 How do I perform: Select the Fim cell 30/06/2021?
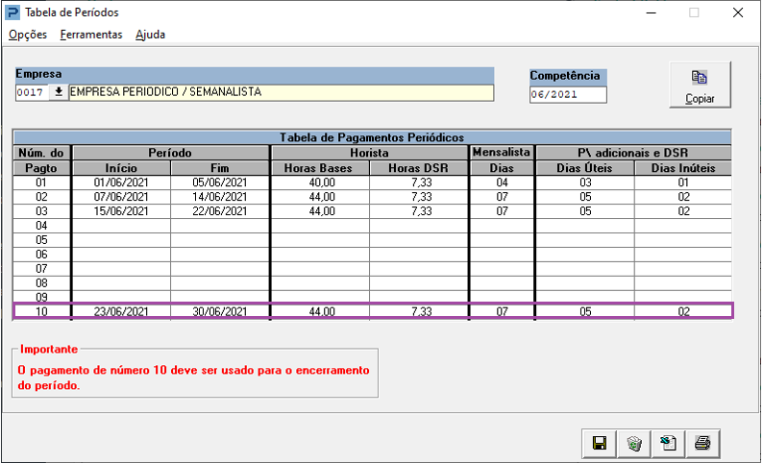click(220, 312)
